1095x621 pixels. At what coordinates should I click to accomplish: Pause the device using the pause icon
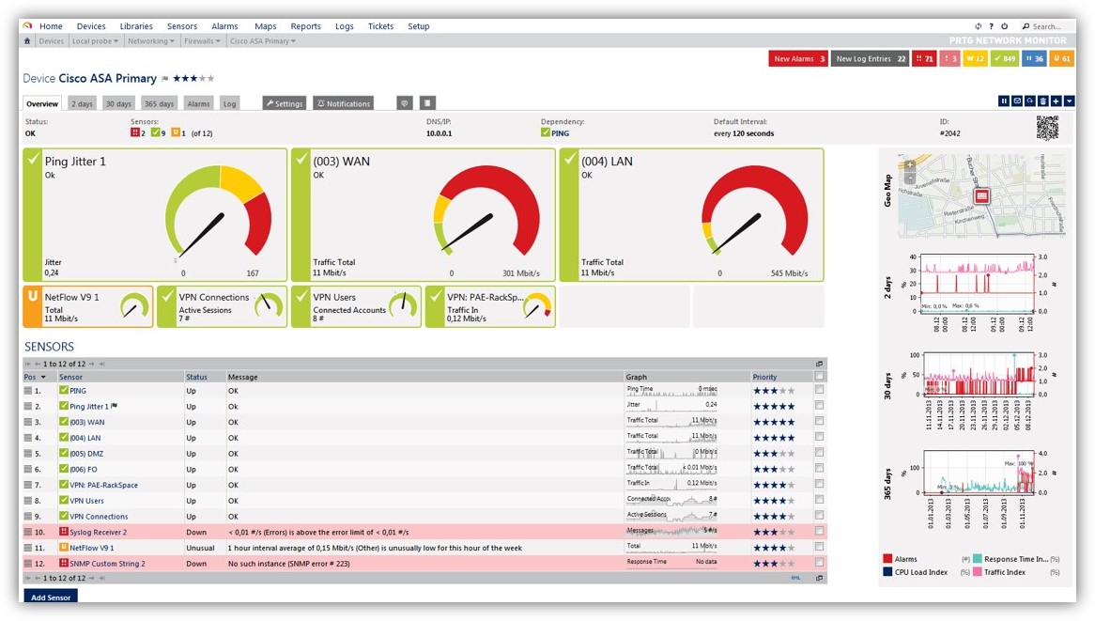pos(1004,101)
